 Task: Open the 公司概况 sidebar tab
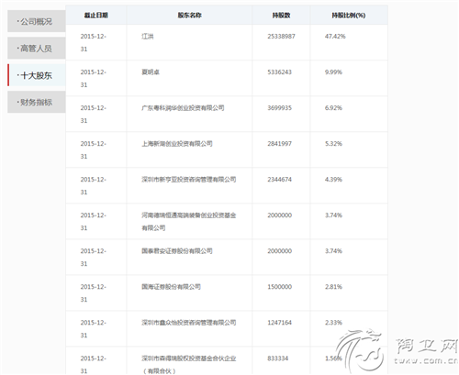pos(37,21)
